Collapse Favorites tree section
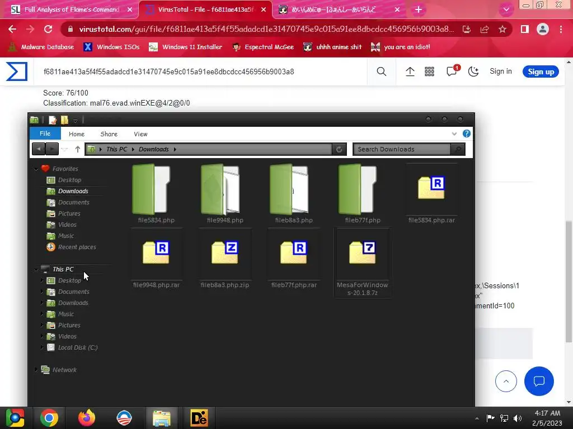Image resolution: width=573 pixels, height=429 pixels. click(36, 169)
